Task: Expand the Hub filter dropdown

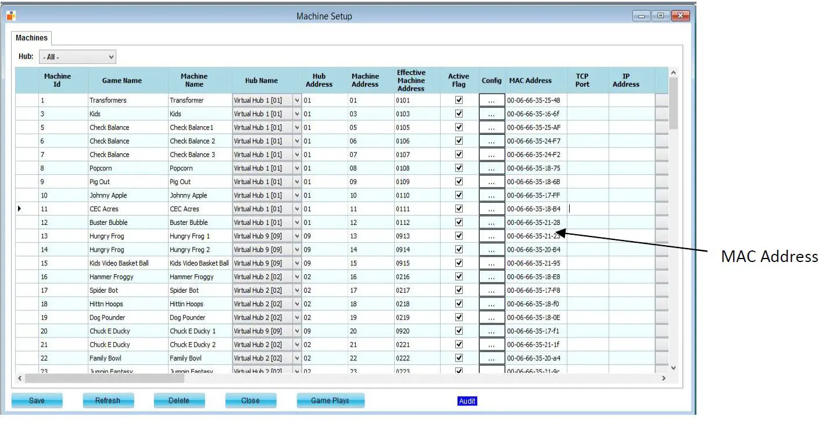Action: click(111, 57)
